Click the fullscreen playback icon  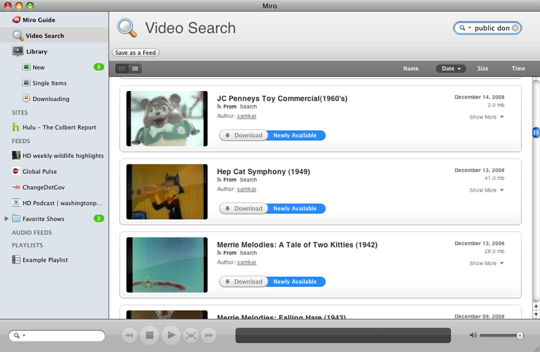point(191,335)
